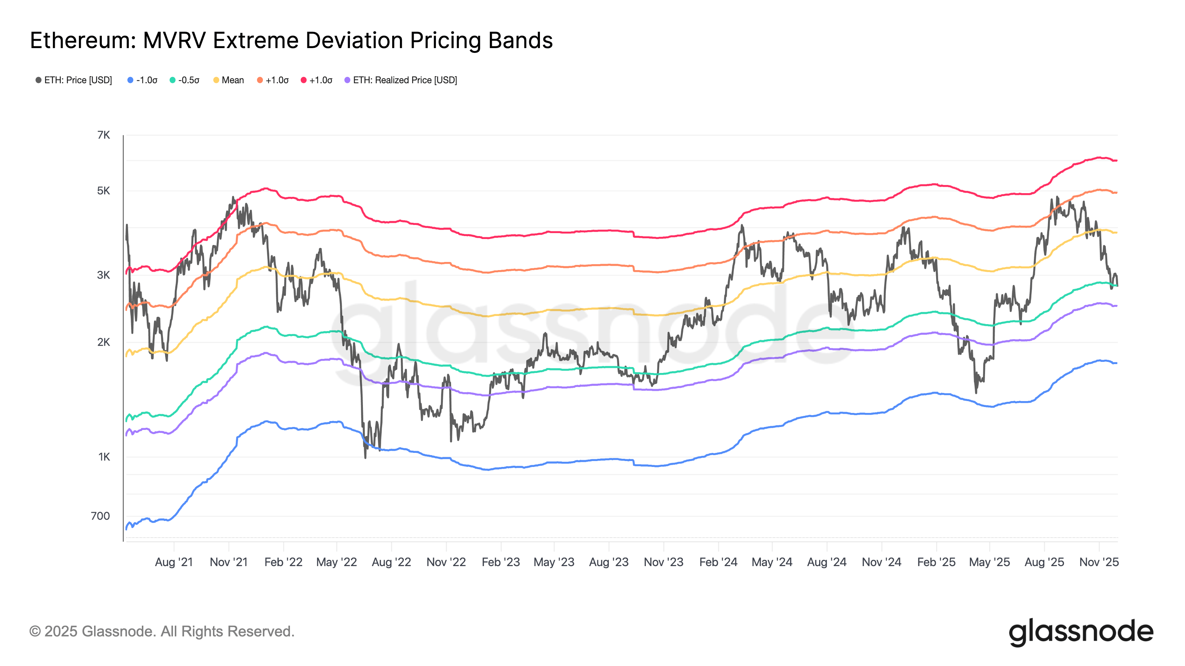Click the chart title text

[291, 40]
